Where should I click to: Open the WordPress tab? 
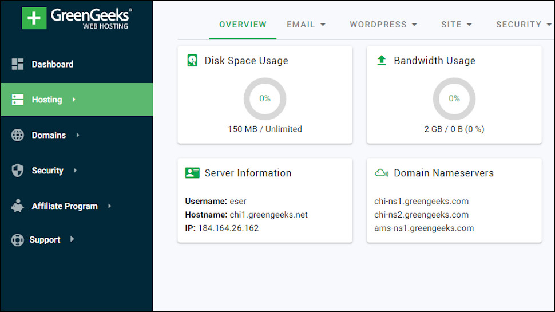click(x=383, y=25)
